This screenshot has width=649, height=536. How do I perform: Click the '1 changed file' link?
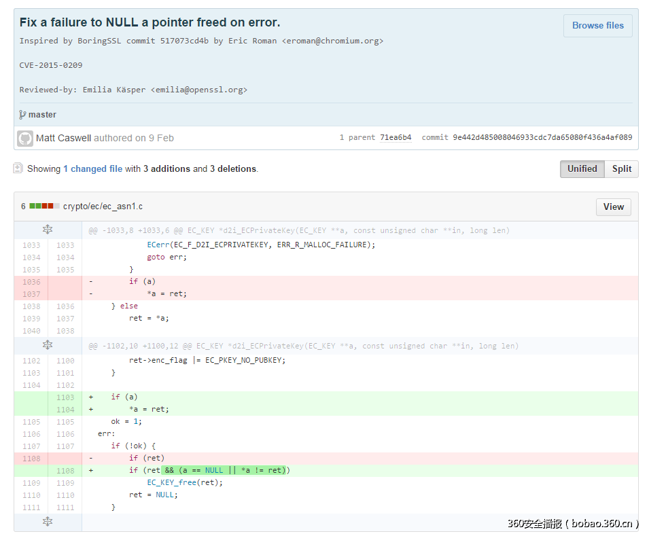coord(92,168)
